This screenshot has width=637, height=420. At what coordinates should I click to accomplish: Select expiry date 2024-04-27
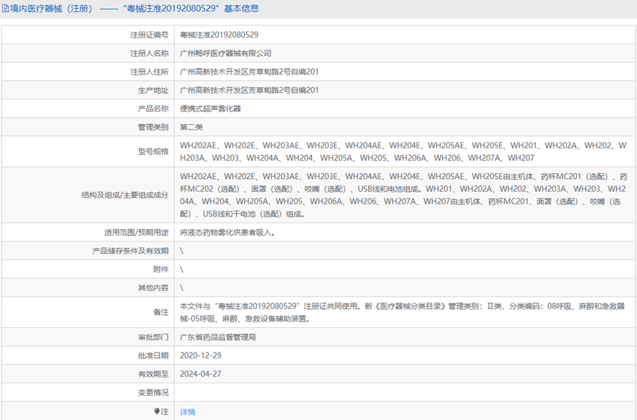point(201,374)
